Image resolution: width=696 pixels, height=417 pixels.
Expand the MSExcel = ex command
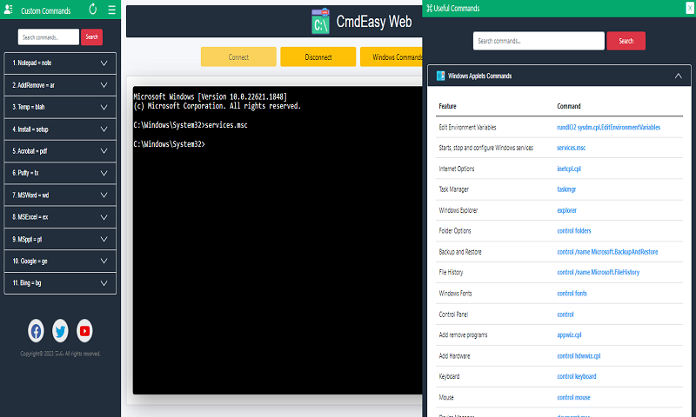pos(60,216)
